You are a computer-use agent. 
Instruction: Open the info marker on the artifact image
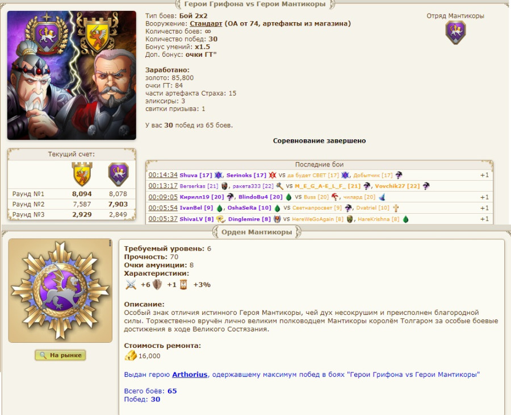(110, 243)
